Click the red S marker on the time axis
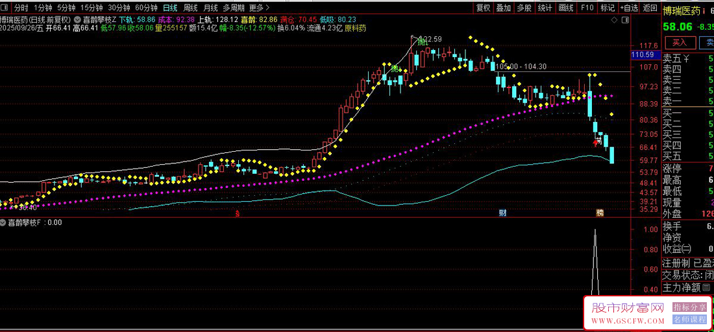This screenshot has width=714, height=332. (x=237, y=213)
